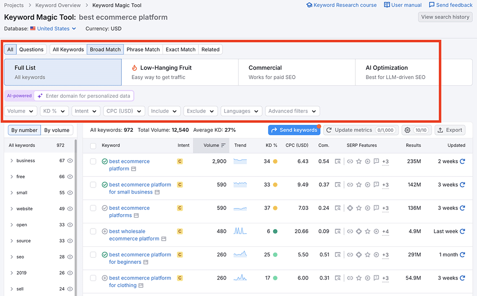
Task: Open SERP snapshot icon next to best ecommerce platform for beginners
Action: (146, 262)
